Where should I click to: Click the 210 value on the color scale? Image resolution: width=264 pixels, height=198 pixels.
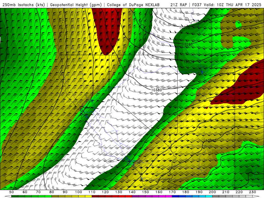point(226,192)
